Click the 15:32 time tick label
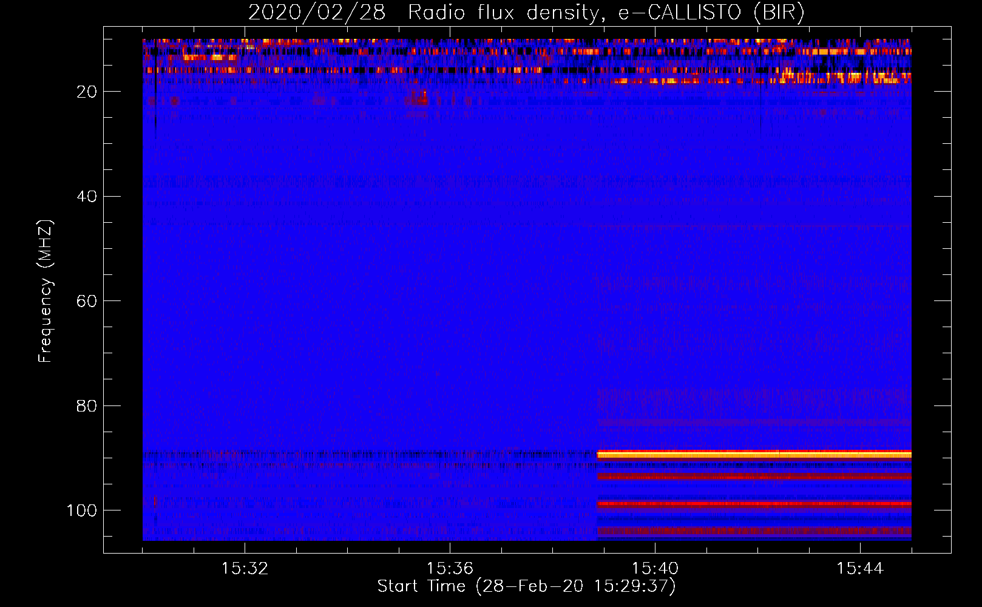The image size is (982, 607). (245, 568)
